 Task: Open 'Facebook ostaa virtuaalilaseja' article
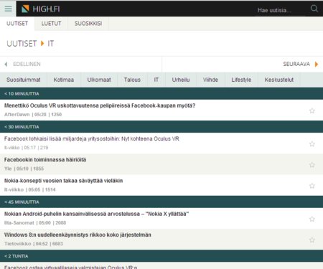pos(71,267)
